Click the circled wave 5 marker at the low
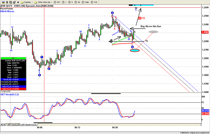The height and width of the screenshot is (134, 210). click(39, 75)
